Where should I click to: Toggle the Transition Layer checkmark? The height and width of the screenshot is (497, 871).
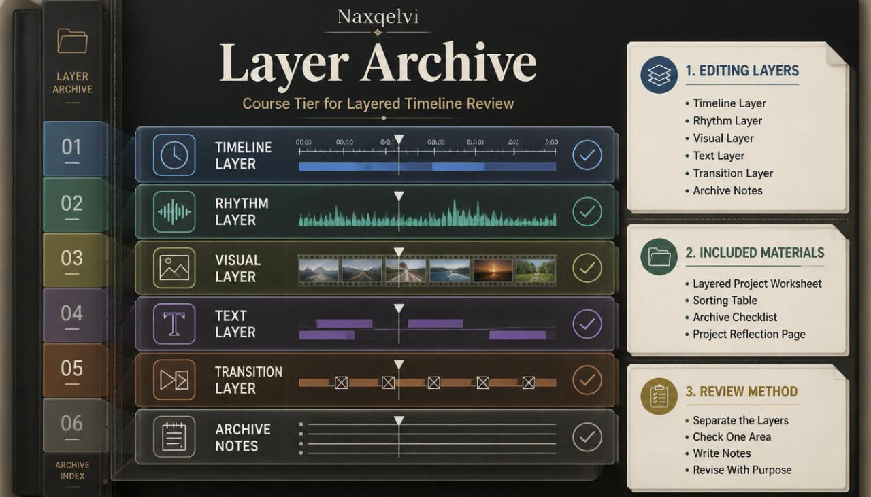(587, 380)
